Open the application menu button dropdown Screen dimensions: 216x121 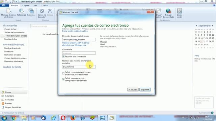click(x=4, y=5)
